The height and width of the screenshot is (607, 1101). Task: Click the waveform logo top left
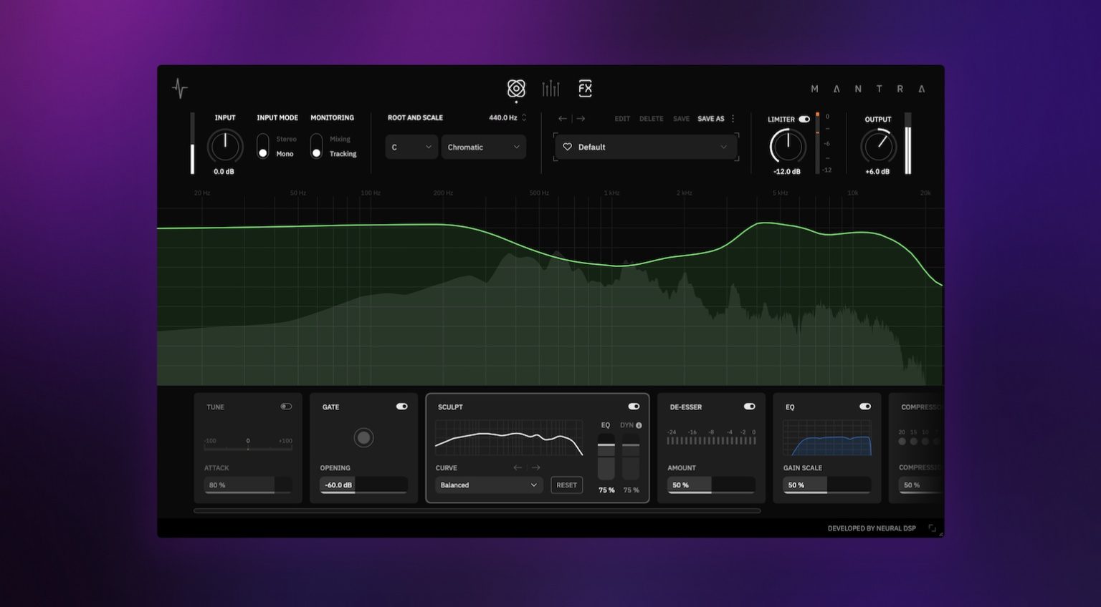pyautogui.click(x=179, y=88)
